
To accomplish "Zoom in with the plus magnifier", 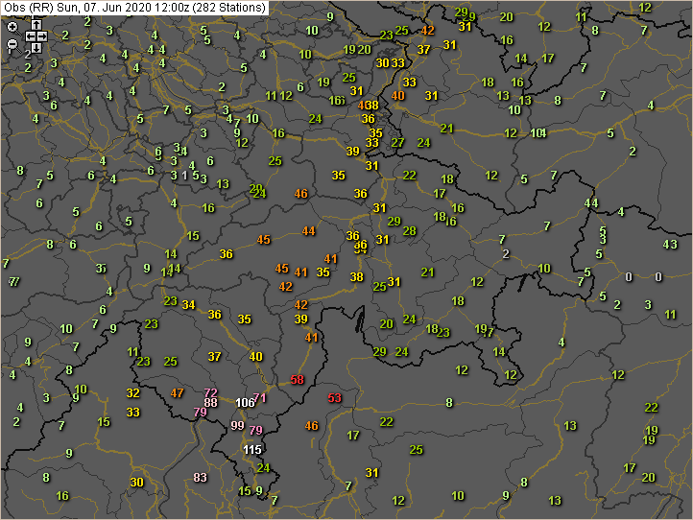I will tap(13, 28).
